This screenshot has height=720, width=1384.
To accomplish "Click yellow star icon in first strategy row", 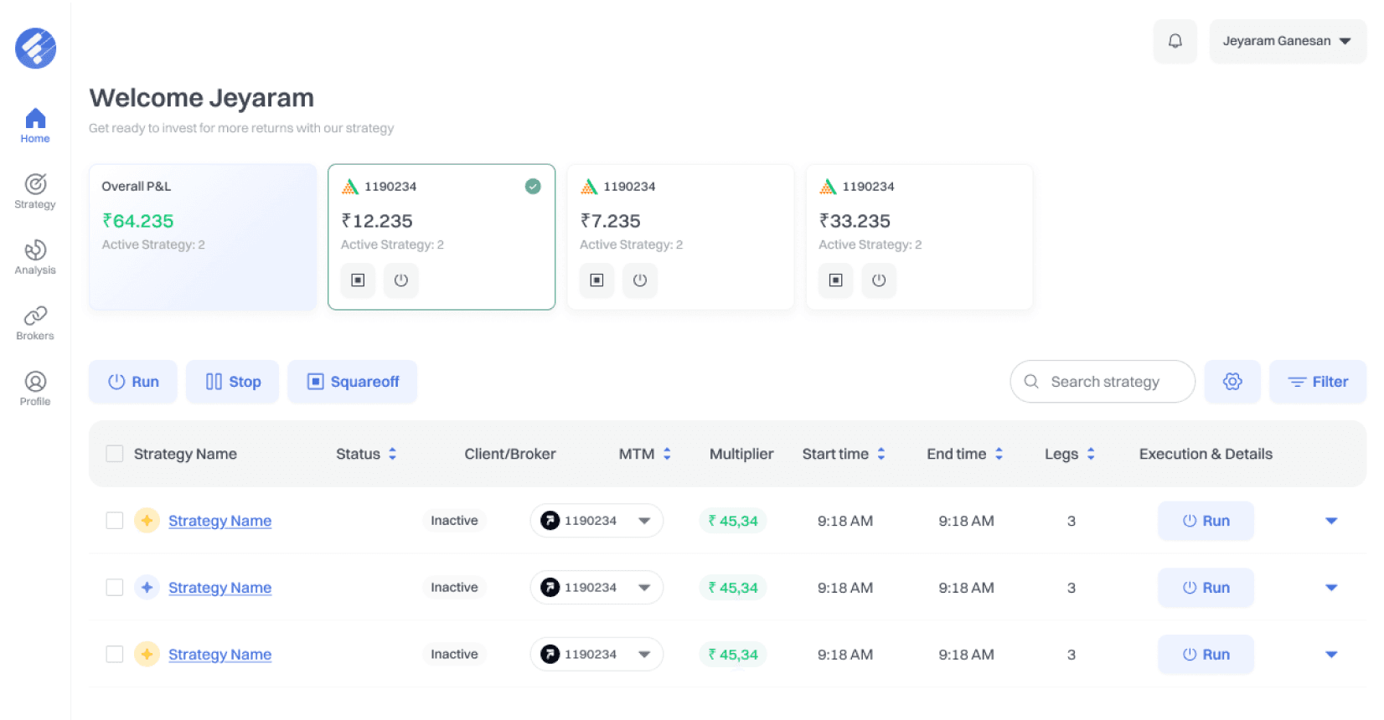I will click(x=147, y=521).
